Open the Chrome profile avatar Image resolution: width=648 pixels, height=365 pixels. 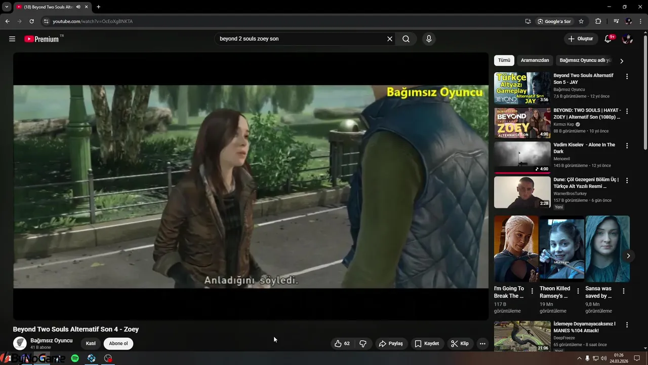click(x=628, y=21)
